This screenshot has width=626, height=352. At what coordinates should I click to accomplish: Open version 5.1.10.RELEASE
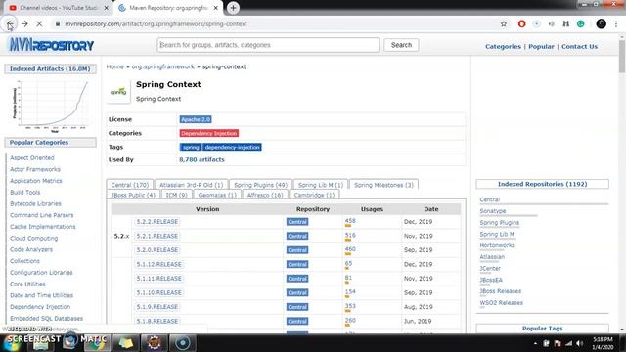tap(158, 292)
